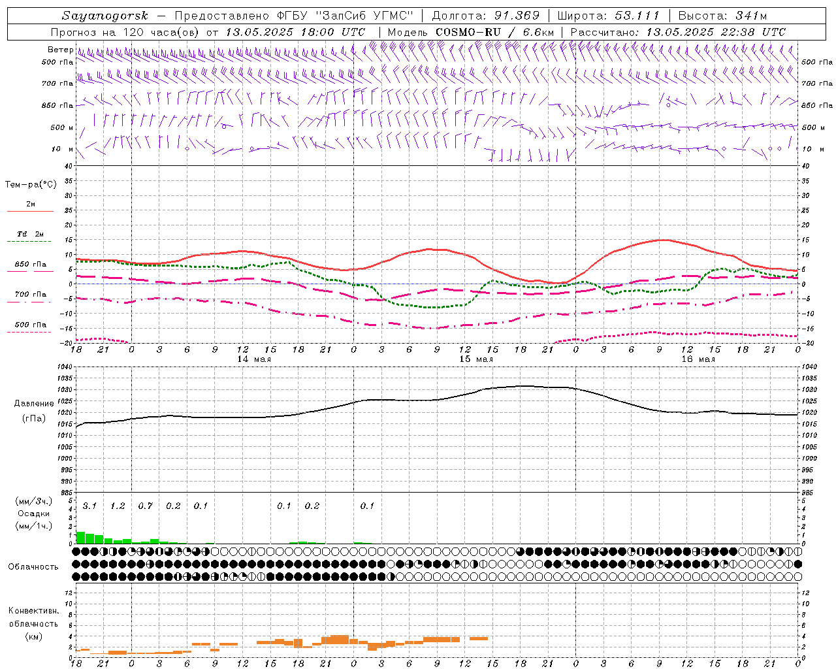Click the date label "15 мая"
836x669 pixels.
pos(476,359)
